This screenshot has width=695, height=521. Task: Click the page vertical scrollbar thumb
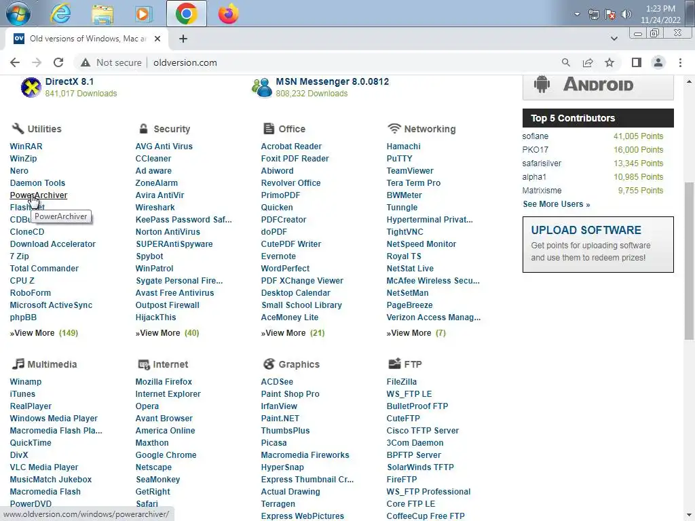click(x=689, y=261)
